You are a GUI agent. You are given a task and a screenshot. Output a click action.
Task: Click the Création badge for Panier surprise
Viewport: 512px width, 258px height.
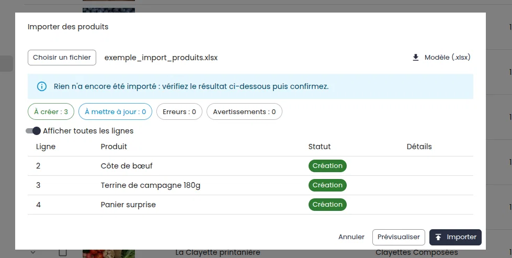pos(327,205)
